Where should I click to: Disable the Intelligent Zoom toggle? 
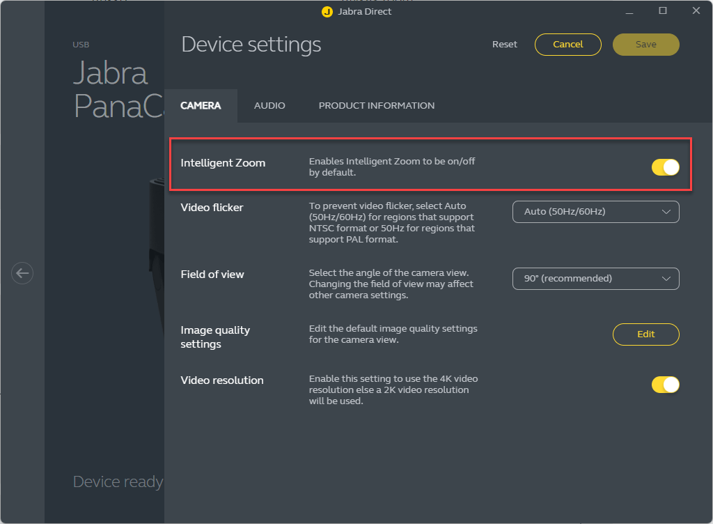tap(665, 167)
